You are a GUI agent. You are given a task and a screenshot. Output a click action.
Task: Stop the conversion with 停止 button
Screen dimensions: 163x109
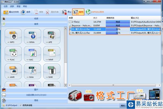pyautogui.click(x=67, y=12)
